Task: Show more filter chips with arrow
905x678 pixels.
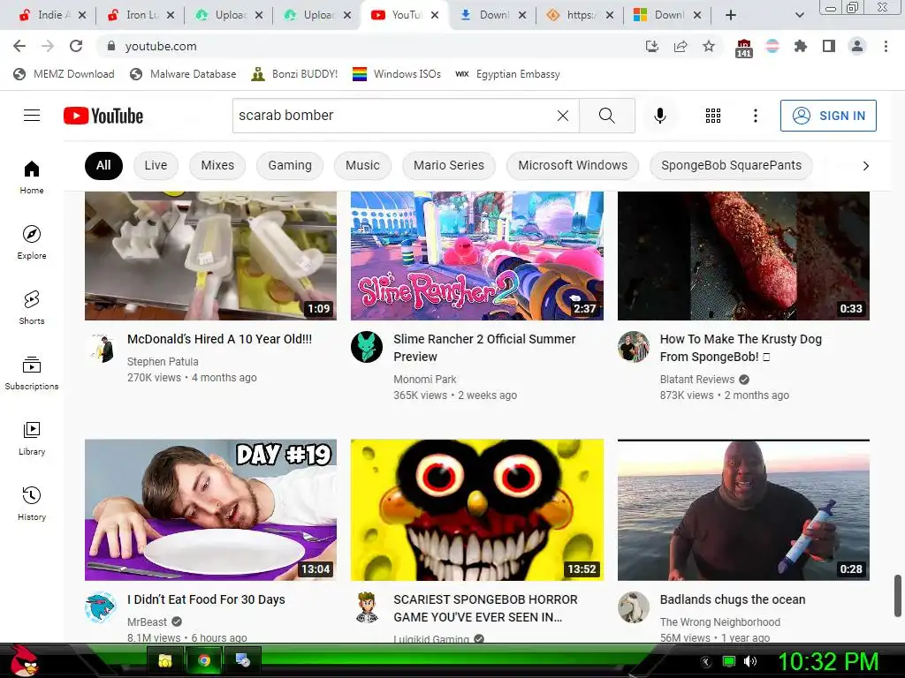Action: coord(865,166)
